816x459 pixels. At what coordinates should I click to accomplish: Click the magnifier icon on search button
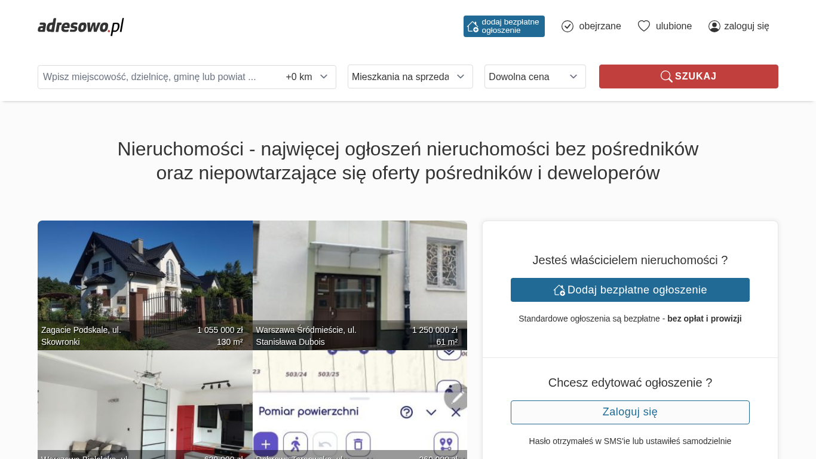(x=666, y=76)
